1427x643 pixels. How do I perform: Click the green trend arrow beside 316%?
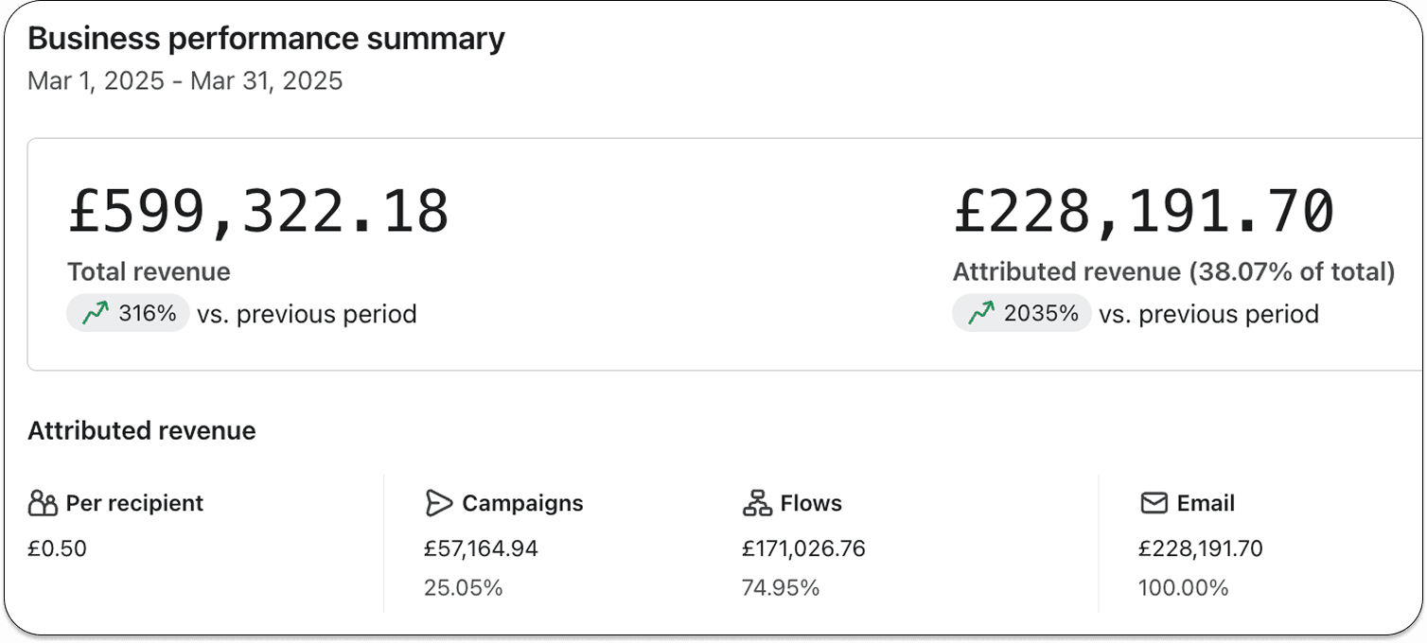(x=96, y=314)
